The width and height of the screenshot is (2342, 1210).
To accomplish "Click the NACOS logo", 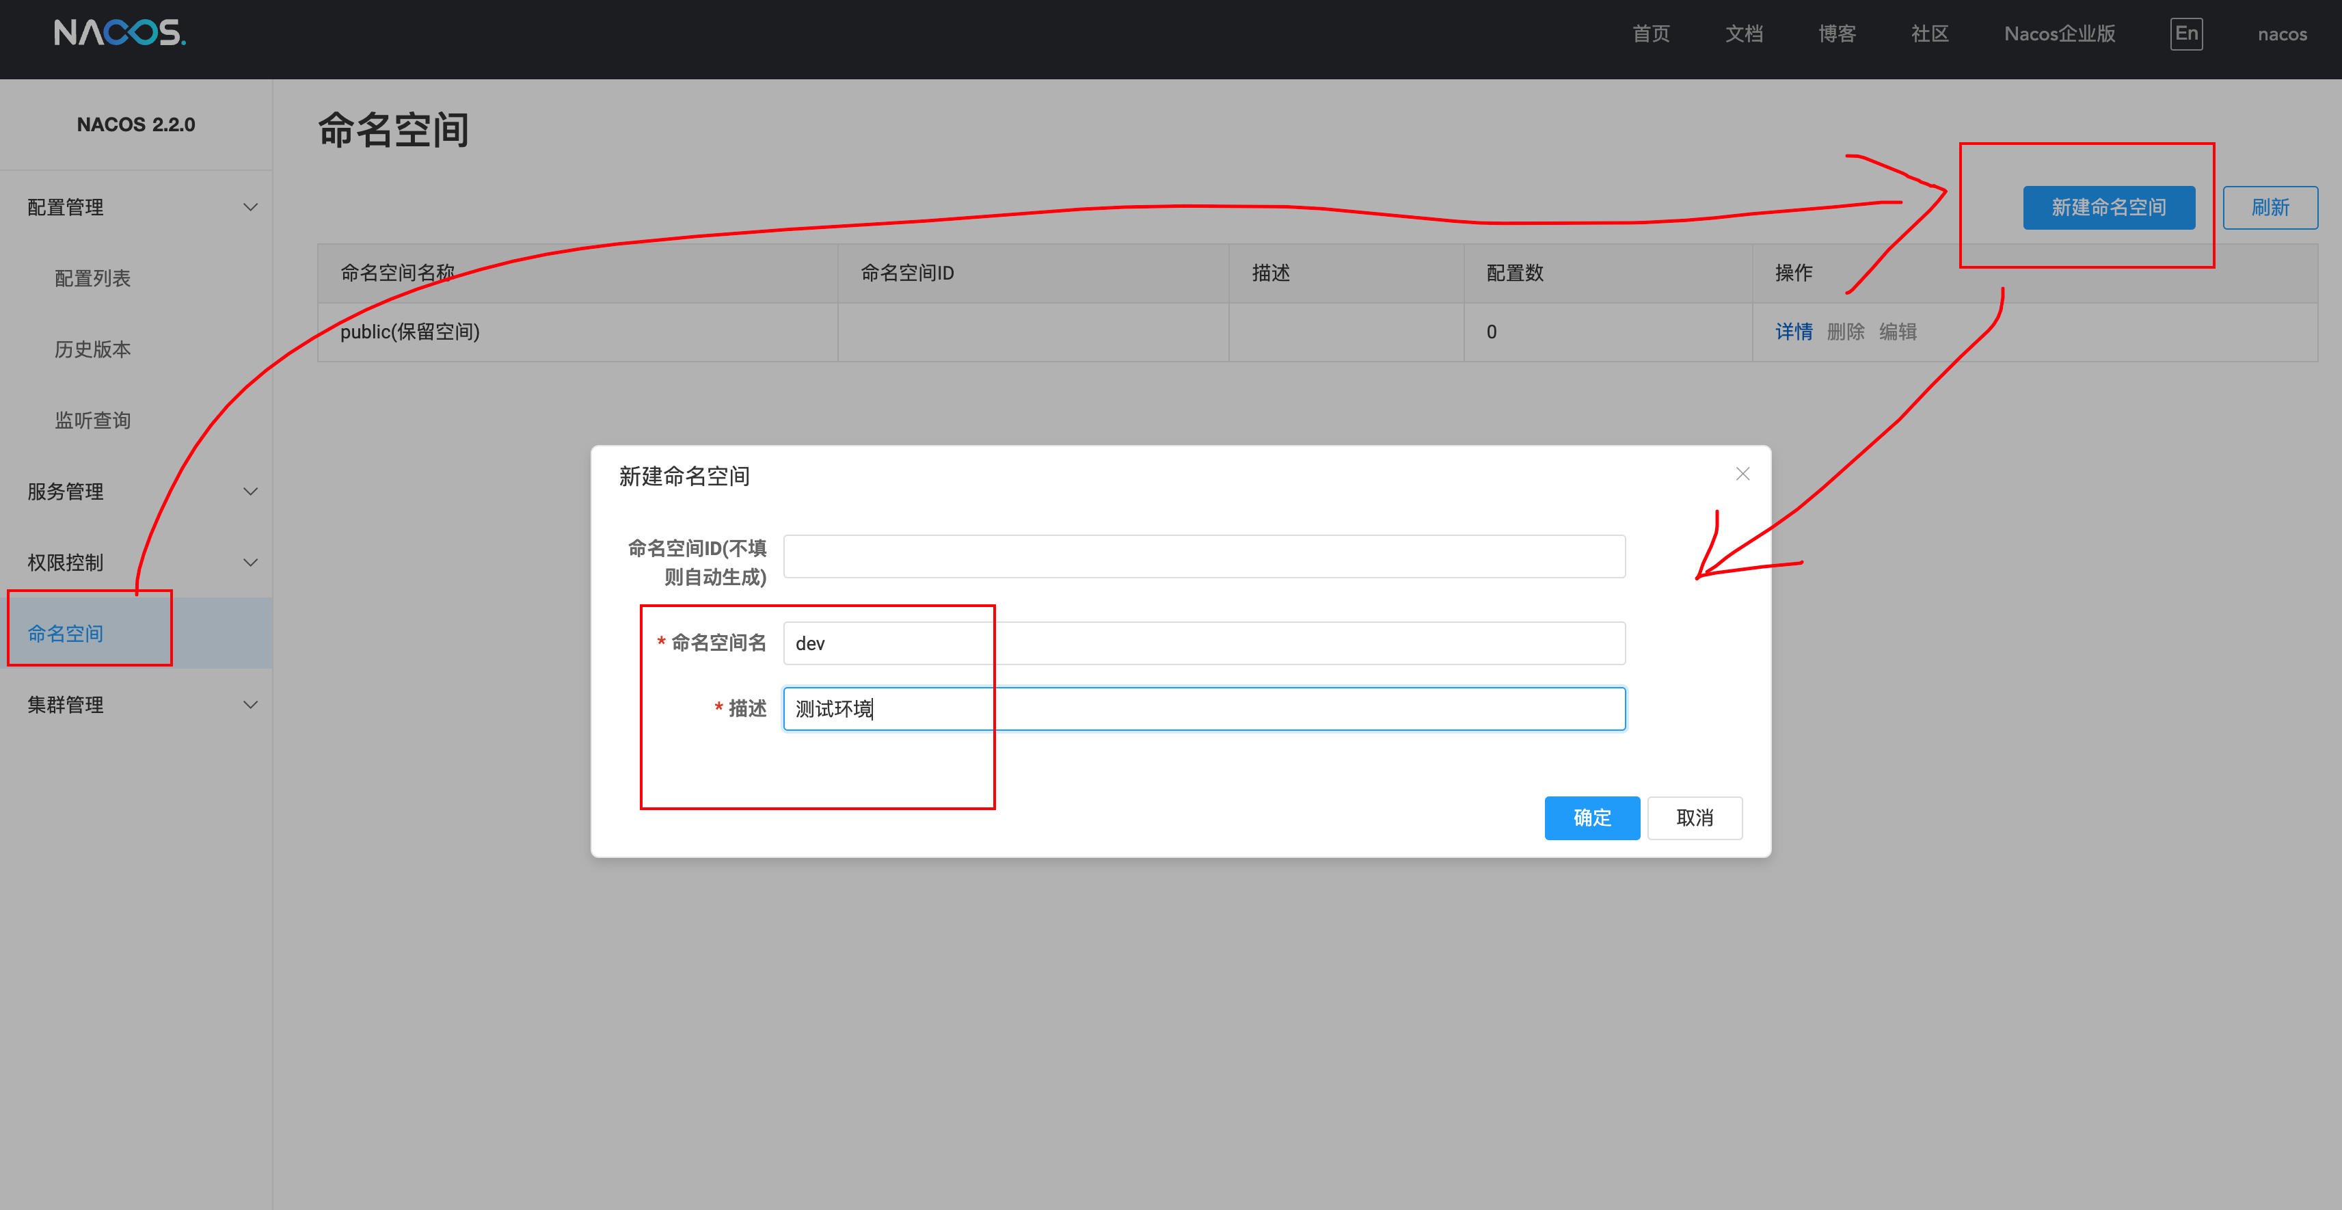I will pos(119,33).
